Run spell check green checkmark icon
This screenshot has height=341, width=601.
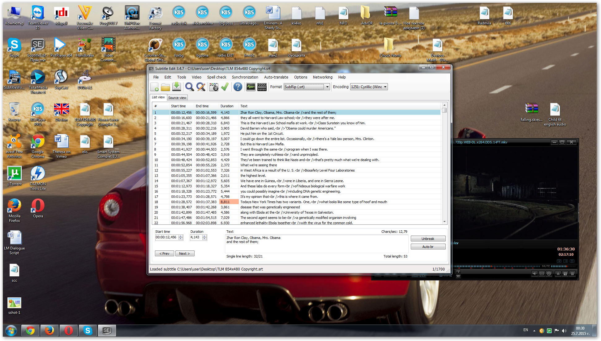coord(225,87)
